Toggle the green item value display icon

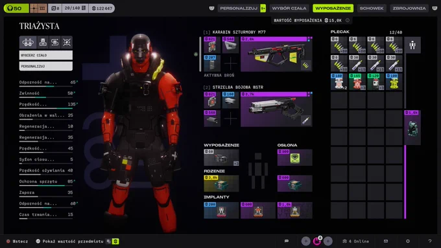pyautogui.click(x=115, y=242)
